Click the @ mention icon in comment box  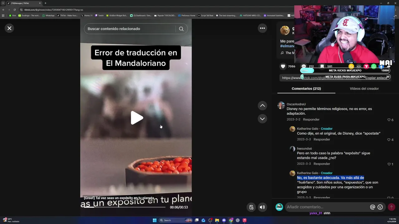tap(373, 207)
